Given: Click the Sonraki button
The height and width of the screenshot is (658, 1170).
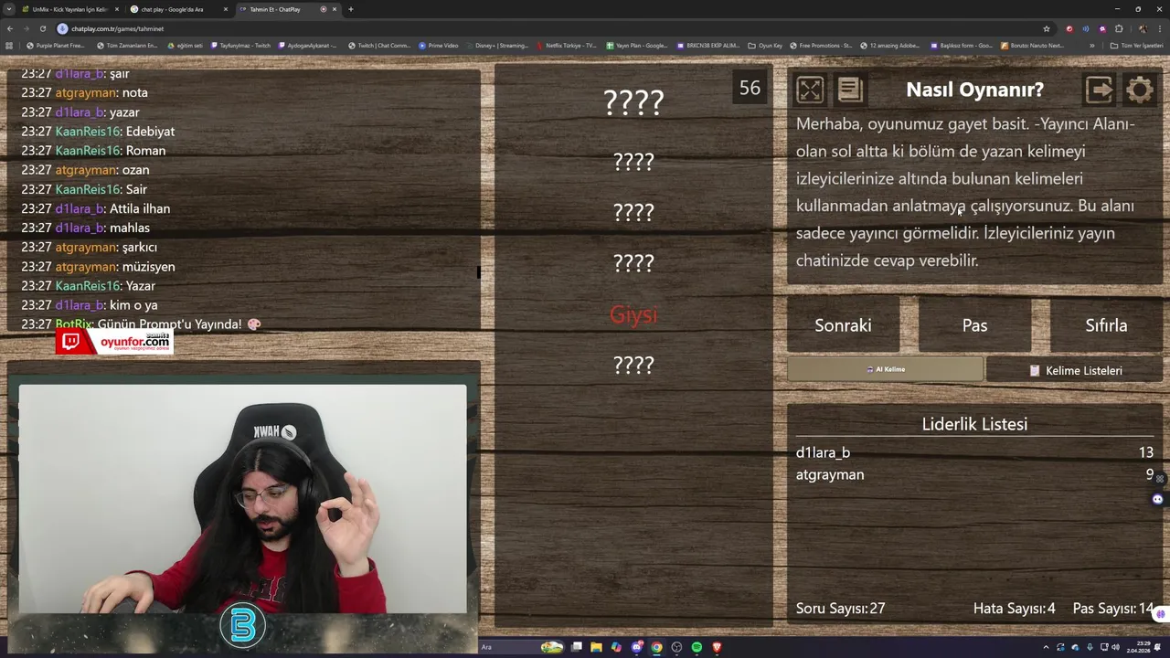Looking at the screenshot, I should [843, 325].
